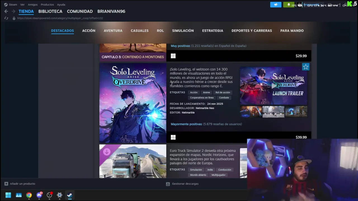The height and width of the screenshot is (201, 358).
Task: Go to the COMUNIDAD section
Action: 80,11
